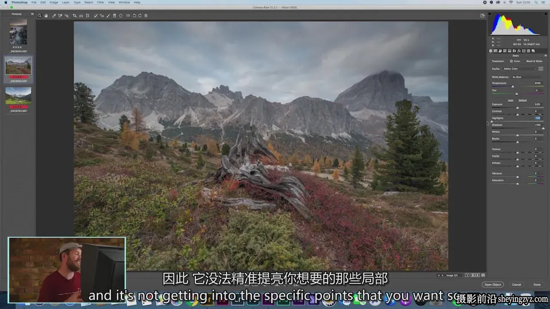Open the Profile dropdown showing Adobe Color

point(520,69)
